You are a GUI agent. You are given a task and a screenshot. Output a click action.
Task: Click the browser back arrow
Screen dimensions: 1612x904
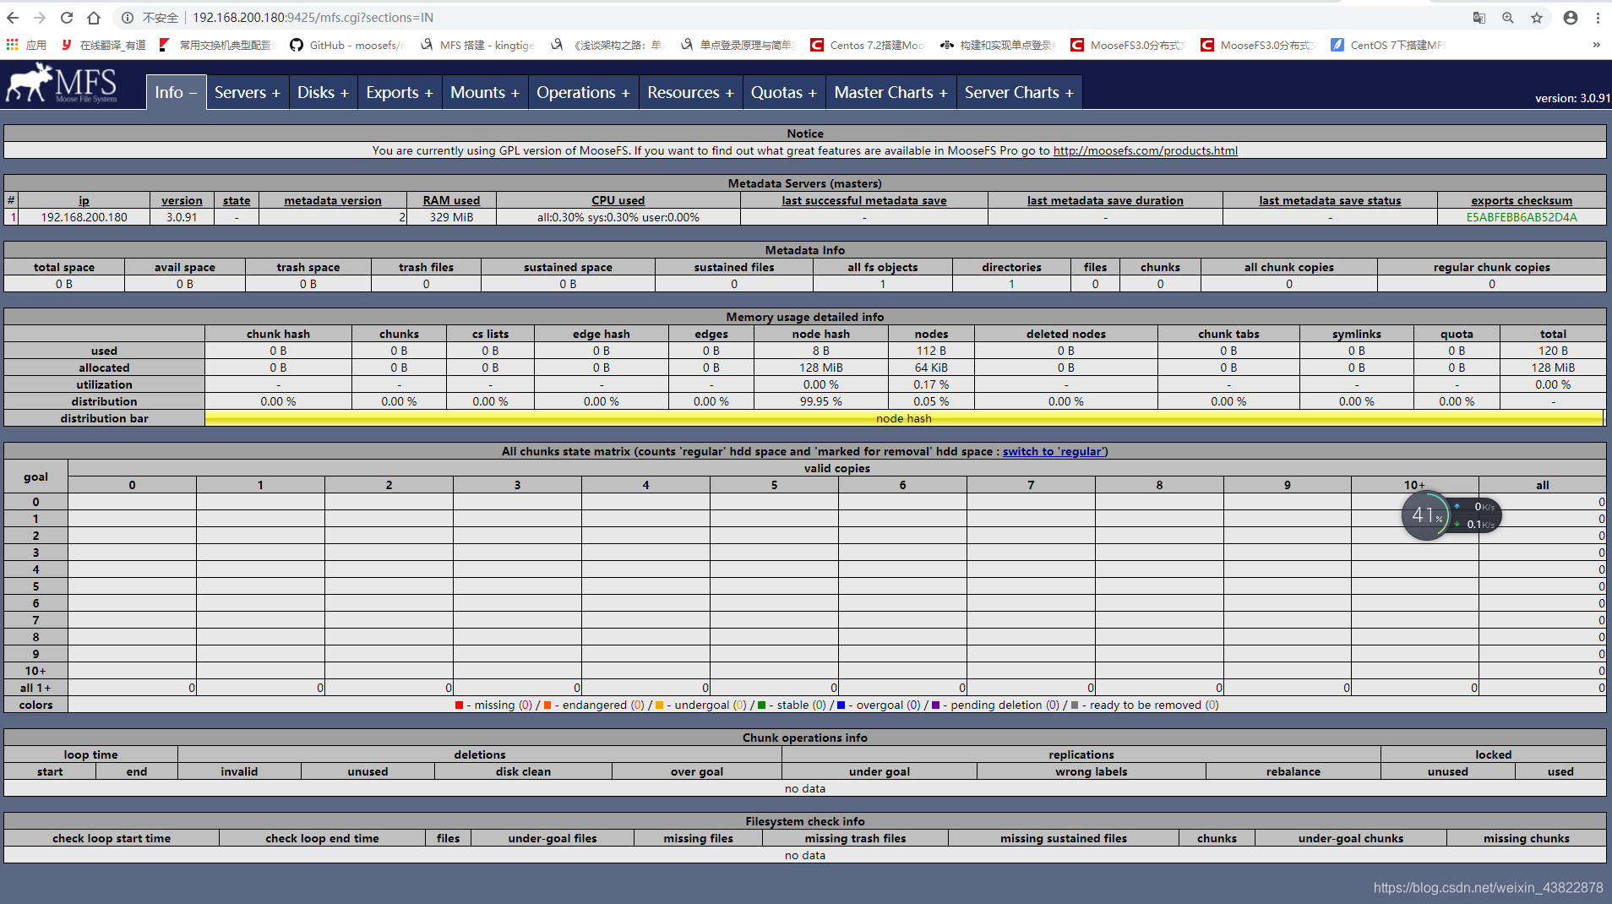click(x=13, y=18)
